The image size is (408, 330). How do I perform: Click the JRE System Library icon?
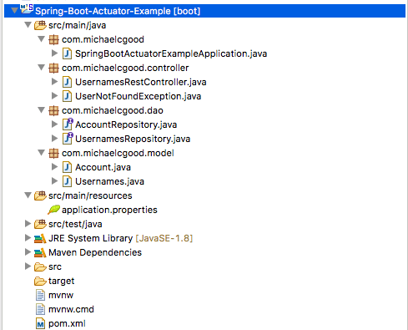click(40, 238)
